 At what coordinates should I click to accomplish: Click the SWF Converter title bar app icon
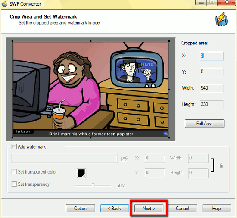pyautogui.click(x=4, y=4)
